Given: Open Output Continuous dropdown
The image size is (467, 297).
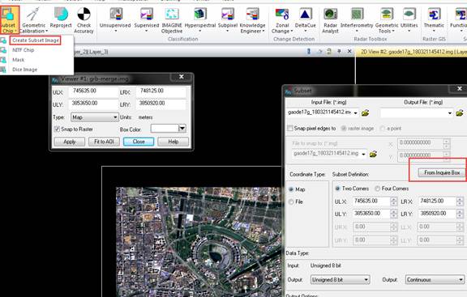Looking at the screenshot, I should pos(435,280).
